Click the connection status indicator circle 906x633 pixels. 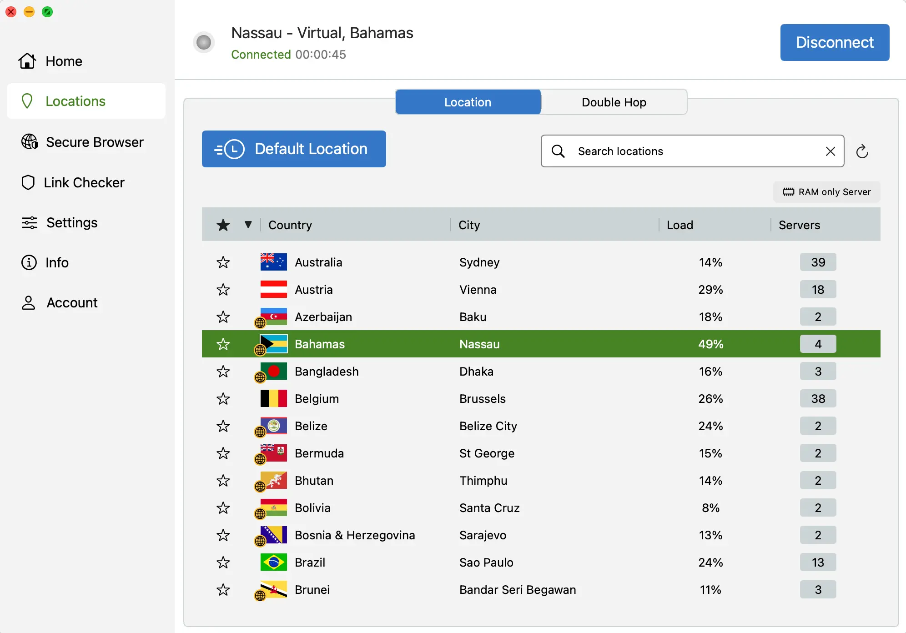coord(204,42)
